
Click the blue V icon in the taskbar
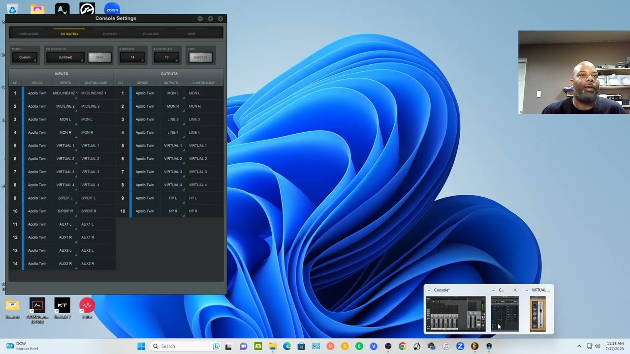pos(374,346)
